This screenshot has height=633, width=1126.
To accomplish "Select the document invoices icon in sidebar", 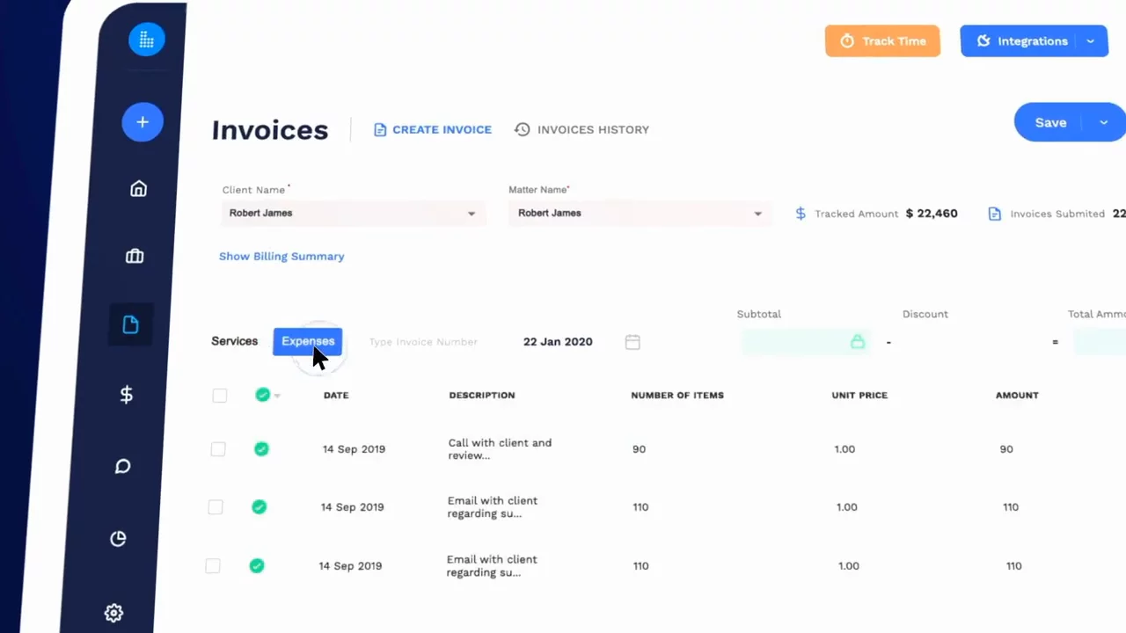I will coord(130,325).
